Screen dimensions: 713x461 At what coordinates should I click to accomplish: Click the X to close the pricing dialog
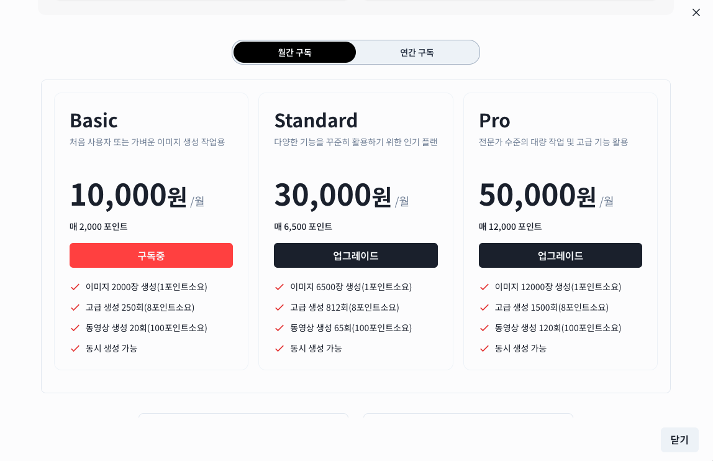click(696, 12)
